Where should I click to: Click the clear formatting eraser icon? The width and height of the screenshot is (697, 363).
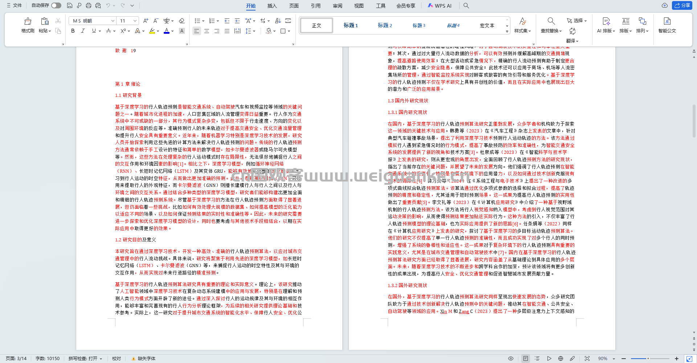(182, 21)
